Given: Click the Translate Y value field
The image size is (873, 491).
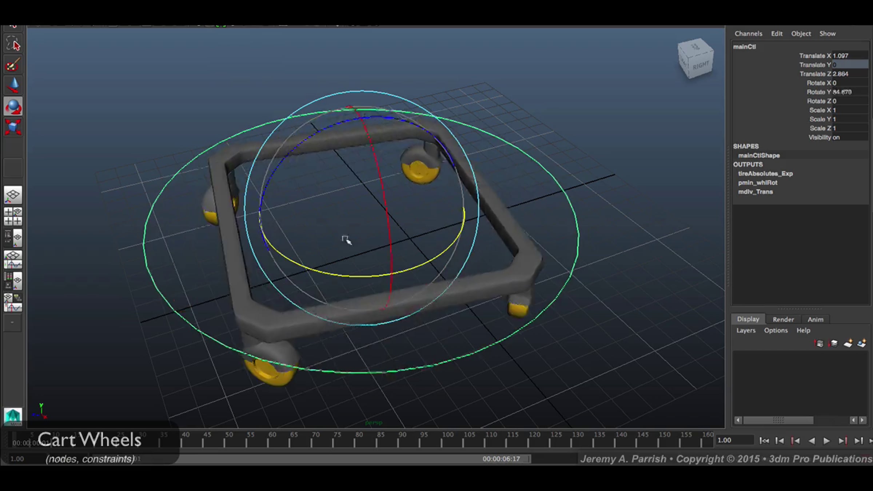Looking at the screenshot, I should click(x=849, y=65).
